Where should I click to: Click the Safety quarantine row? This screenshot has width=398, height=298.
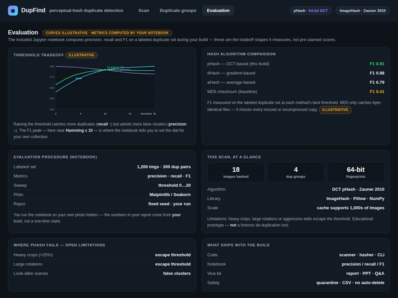tap(296, 283)
